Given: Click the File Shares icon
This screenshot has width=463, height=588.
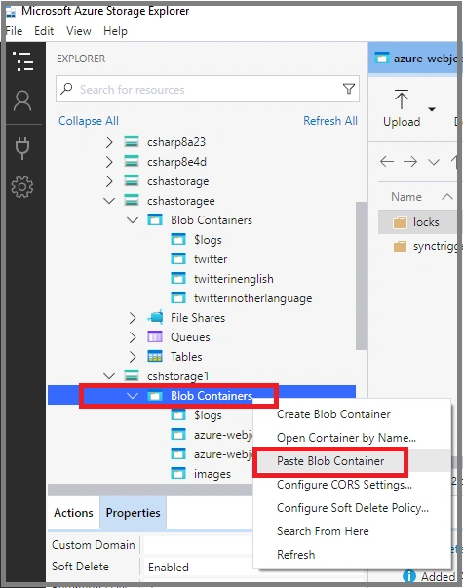Looking at the screenshot, I should coord(155,317).
